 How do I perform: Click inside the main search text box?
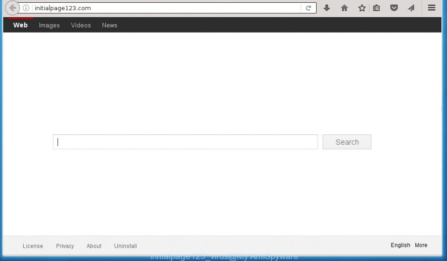(185, 141)
